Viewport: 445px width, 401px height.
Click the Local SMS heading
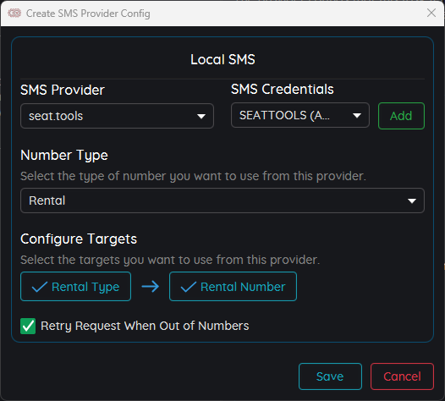[222, 59]
